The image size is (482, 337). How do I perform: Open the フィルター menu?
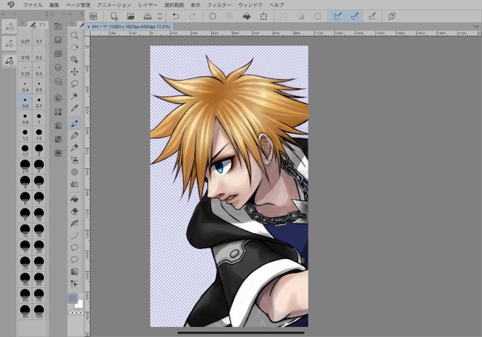click(x=219, y=5)
